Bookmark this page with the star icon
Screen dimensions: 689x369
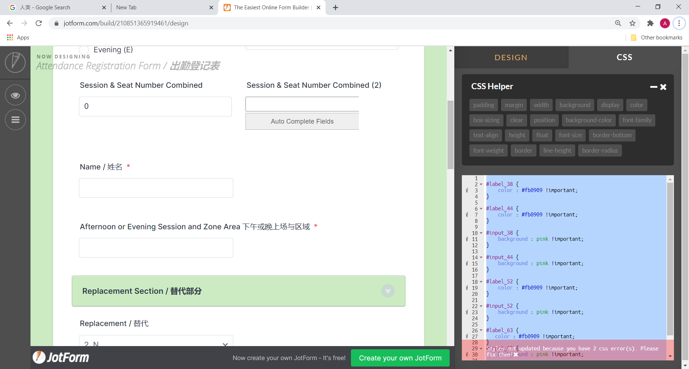click(632, 23)
